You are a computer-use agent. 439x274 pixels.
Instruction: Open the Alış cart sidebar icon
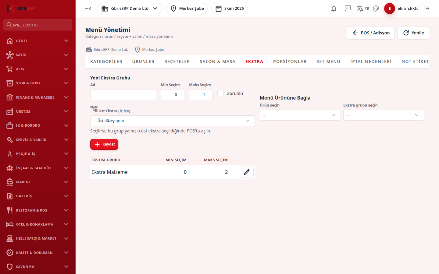click(10, 69)
